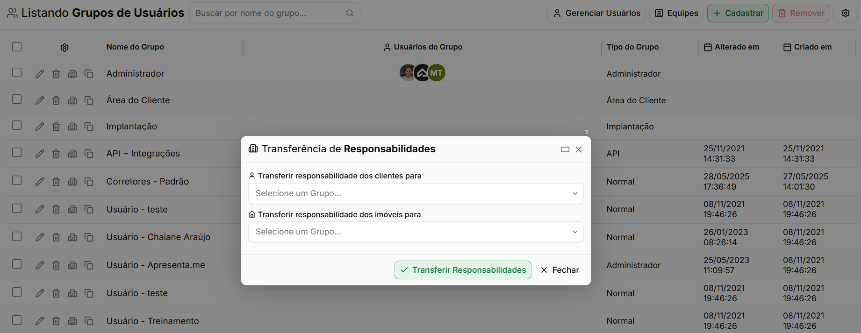Open page settings gear beside Remover

coord(846,13)
